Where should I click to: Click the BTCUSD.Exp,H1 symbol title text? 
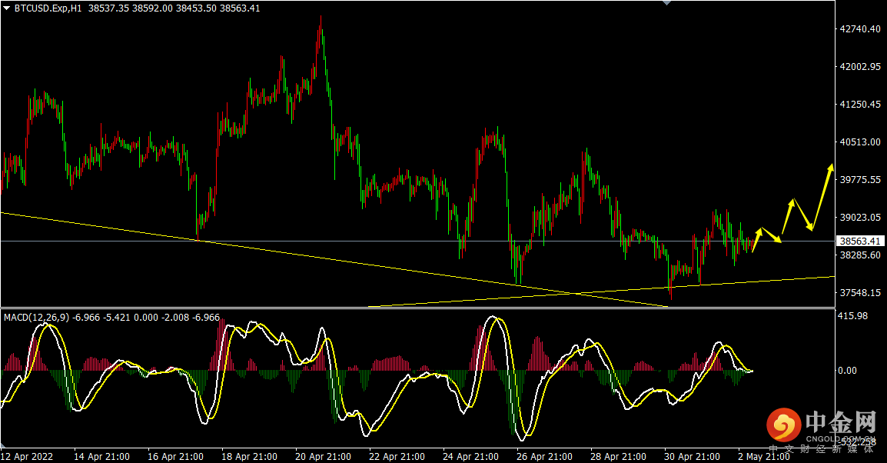pos(48,8)
